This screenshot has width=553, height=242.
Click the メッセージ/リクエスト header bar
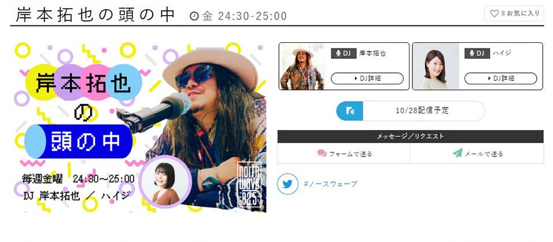[411, 136]
